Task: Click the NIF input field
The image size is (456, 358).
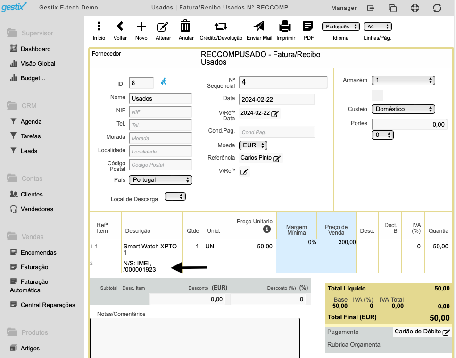Action: (160, 112)
